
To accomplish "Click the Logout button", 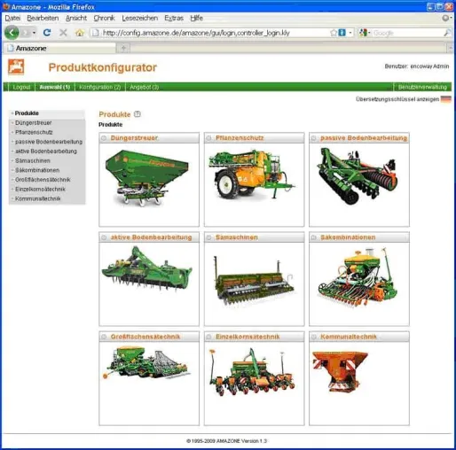I will pos(21,87).
